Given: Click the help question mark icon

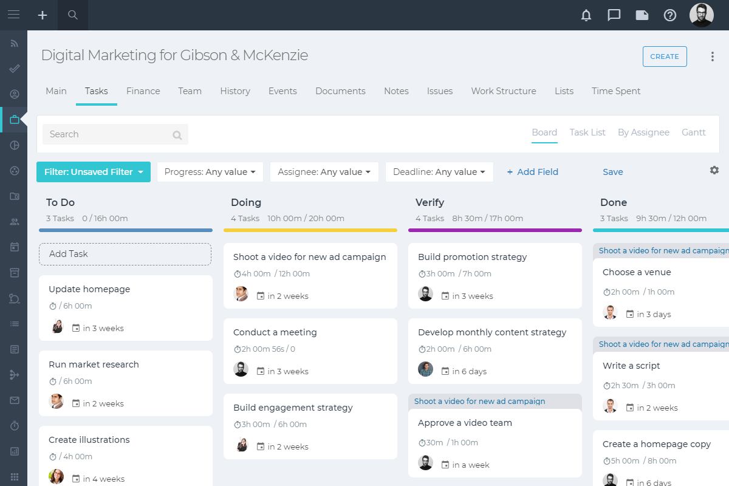Looking at the screenshot, I should coord(670,15).
